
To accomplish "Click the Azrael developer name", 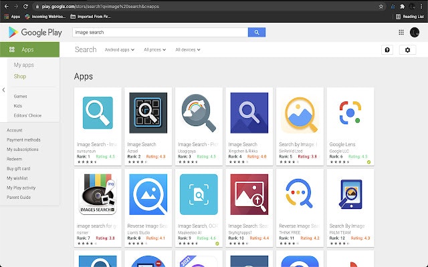I will [x=132, y=151].
